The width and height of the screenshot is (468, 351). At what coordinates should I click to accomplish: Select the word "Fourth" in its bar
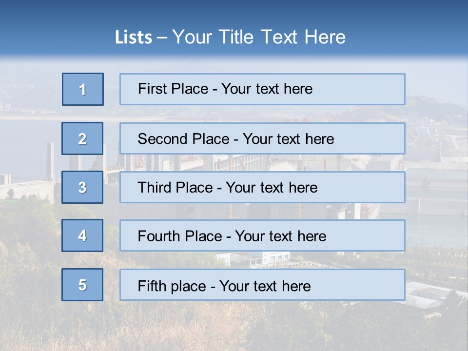(158, 236)
